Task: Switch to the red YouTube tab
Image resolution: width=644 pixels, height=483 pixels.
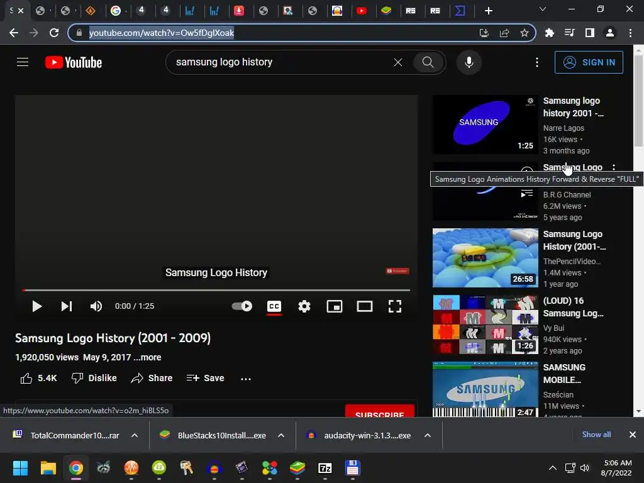Action: coord(362,11)
